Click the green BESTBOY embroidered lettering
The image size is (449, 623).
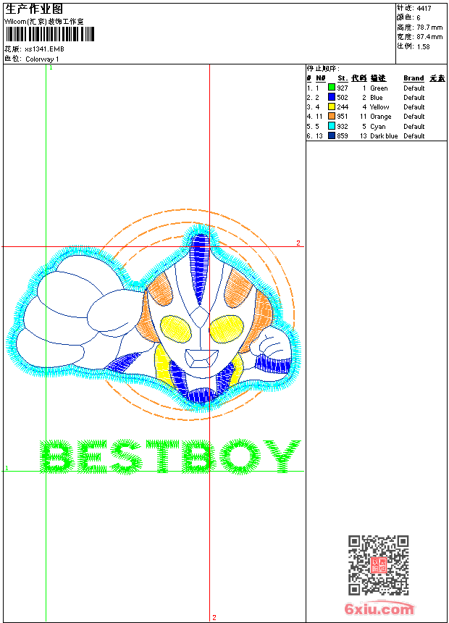coord(169,456)
